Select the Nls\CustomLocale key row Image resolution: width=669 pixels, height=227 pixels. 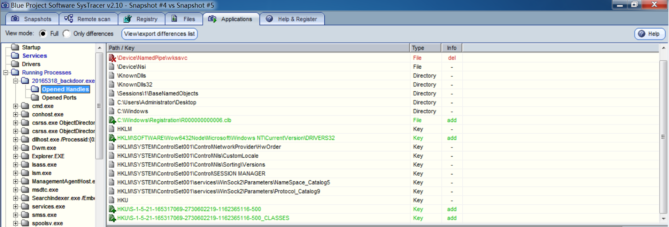[x=383, y=156]
